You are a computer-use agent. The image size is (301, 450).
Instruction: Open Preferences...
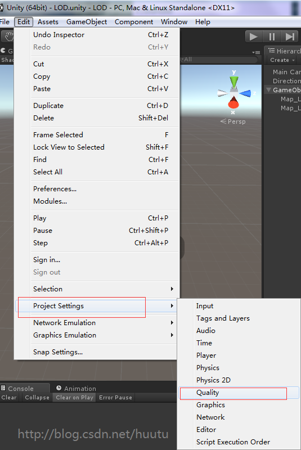[x=96, y=189]
